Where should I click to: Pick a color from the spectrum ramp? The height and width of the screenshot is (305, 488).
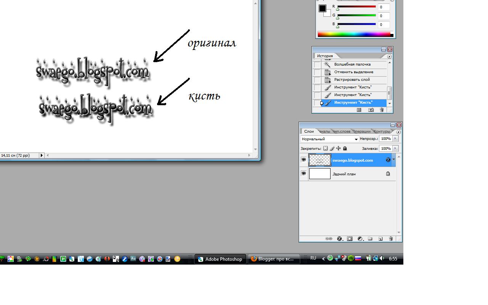354,34
